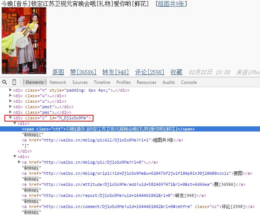This screenshot has height=215, width=260.
Task: Select the picAll anchor line in DOM
Action: (x=102, y=140)
